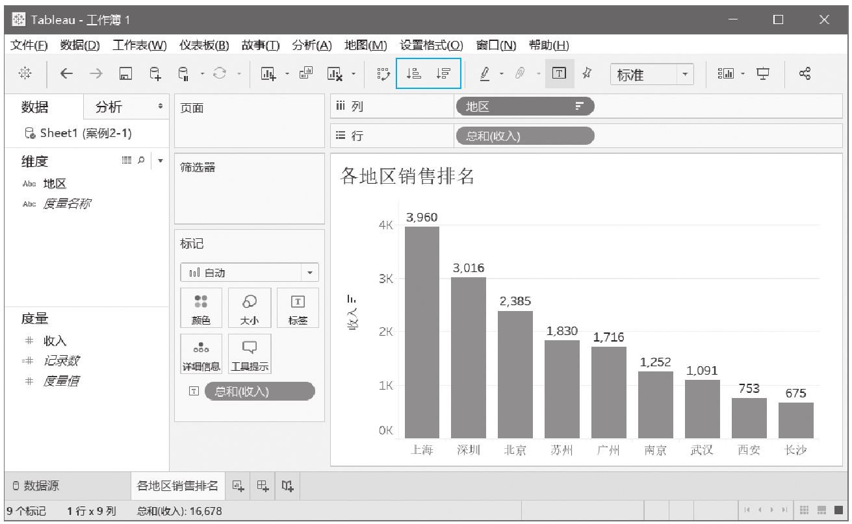Click the new worksheet toolbar icon
Image resolution: width=852 pixels, height=524 pixels.
pyautogui.click(x=268, y=74)
